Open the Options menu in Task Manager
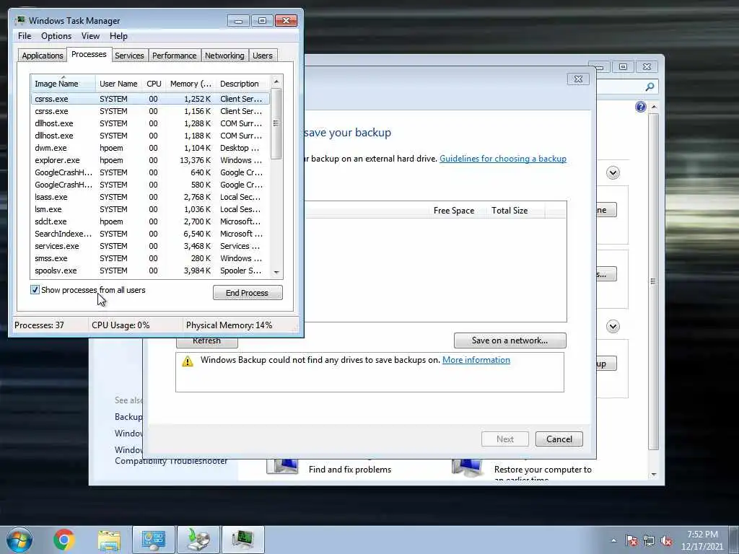The width and height of the screenshot is (739, 554). point(56,36)
